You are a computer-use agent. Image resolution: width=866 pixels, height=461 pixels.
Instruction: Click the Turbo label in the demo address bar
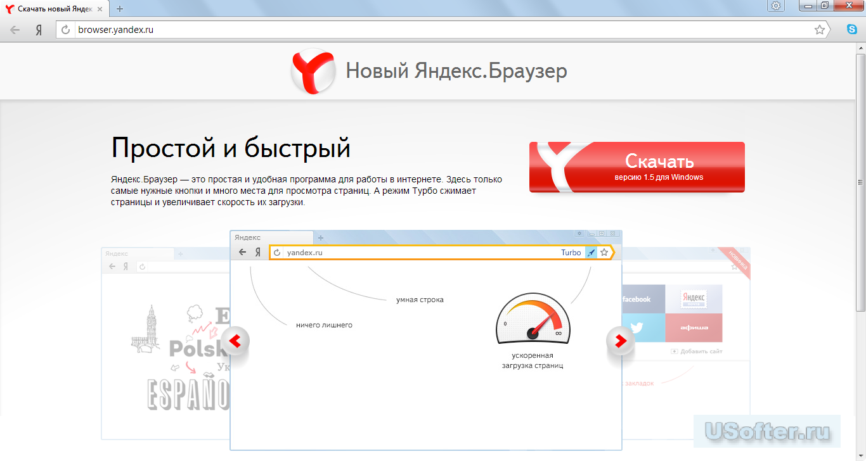pyautogui.click(x=571, y=253)
